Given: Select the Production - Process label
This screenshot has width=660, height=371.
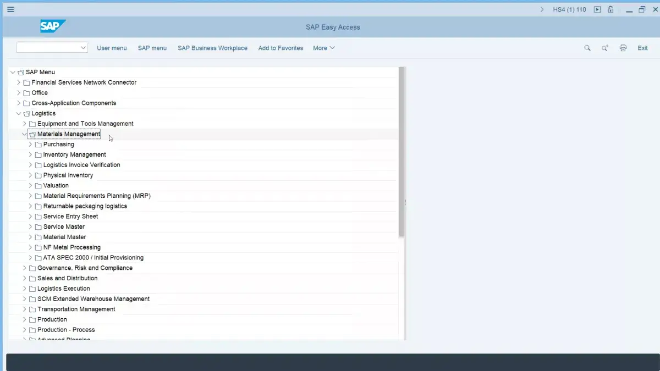Looking at the screenshot, I should [x=66, y=330].
